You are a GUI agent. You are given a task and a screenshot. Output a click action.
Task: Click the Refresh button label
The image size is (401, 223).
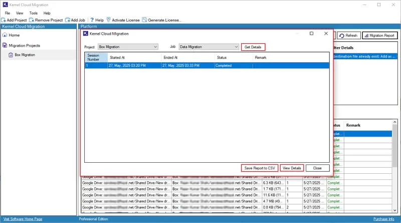tap(351, 36)
